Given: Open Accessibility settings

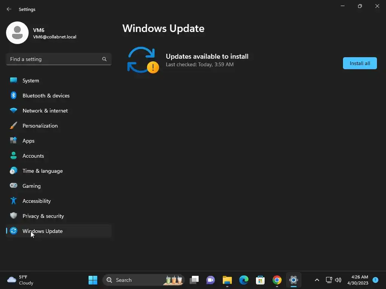Looking at the screenshot, I should tap(58, 201).
